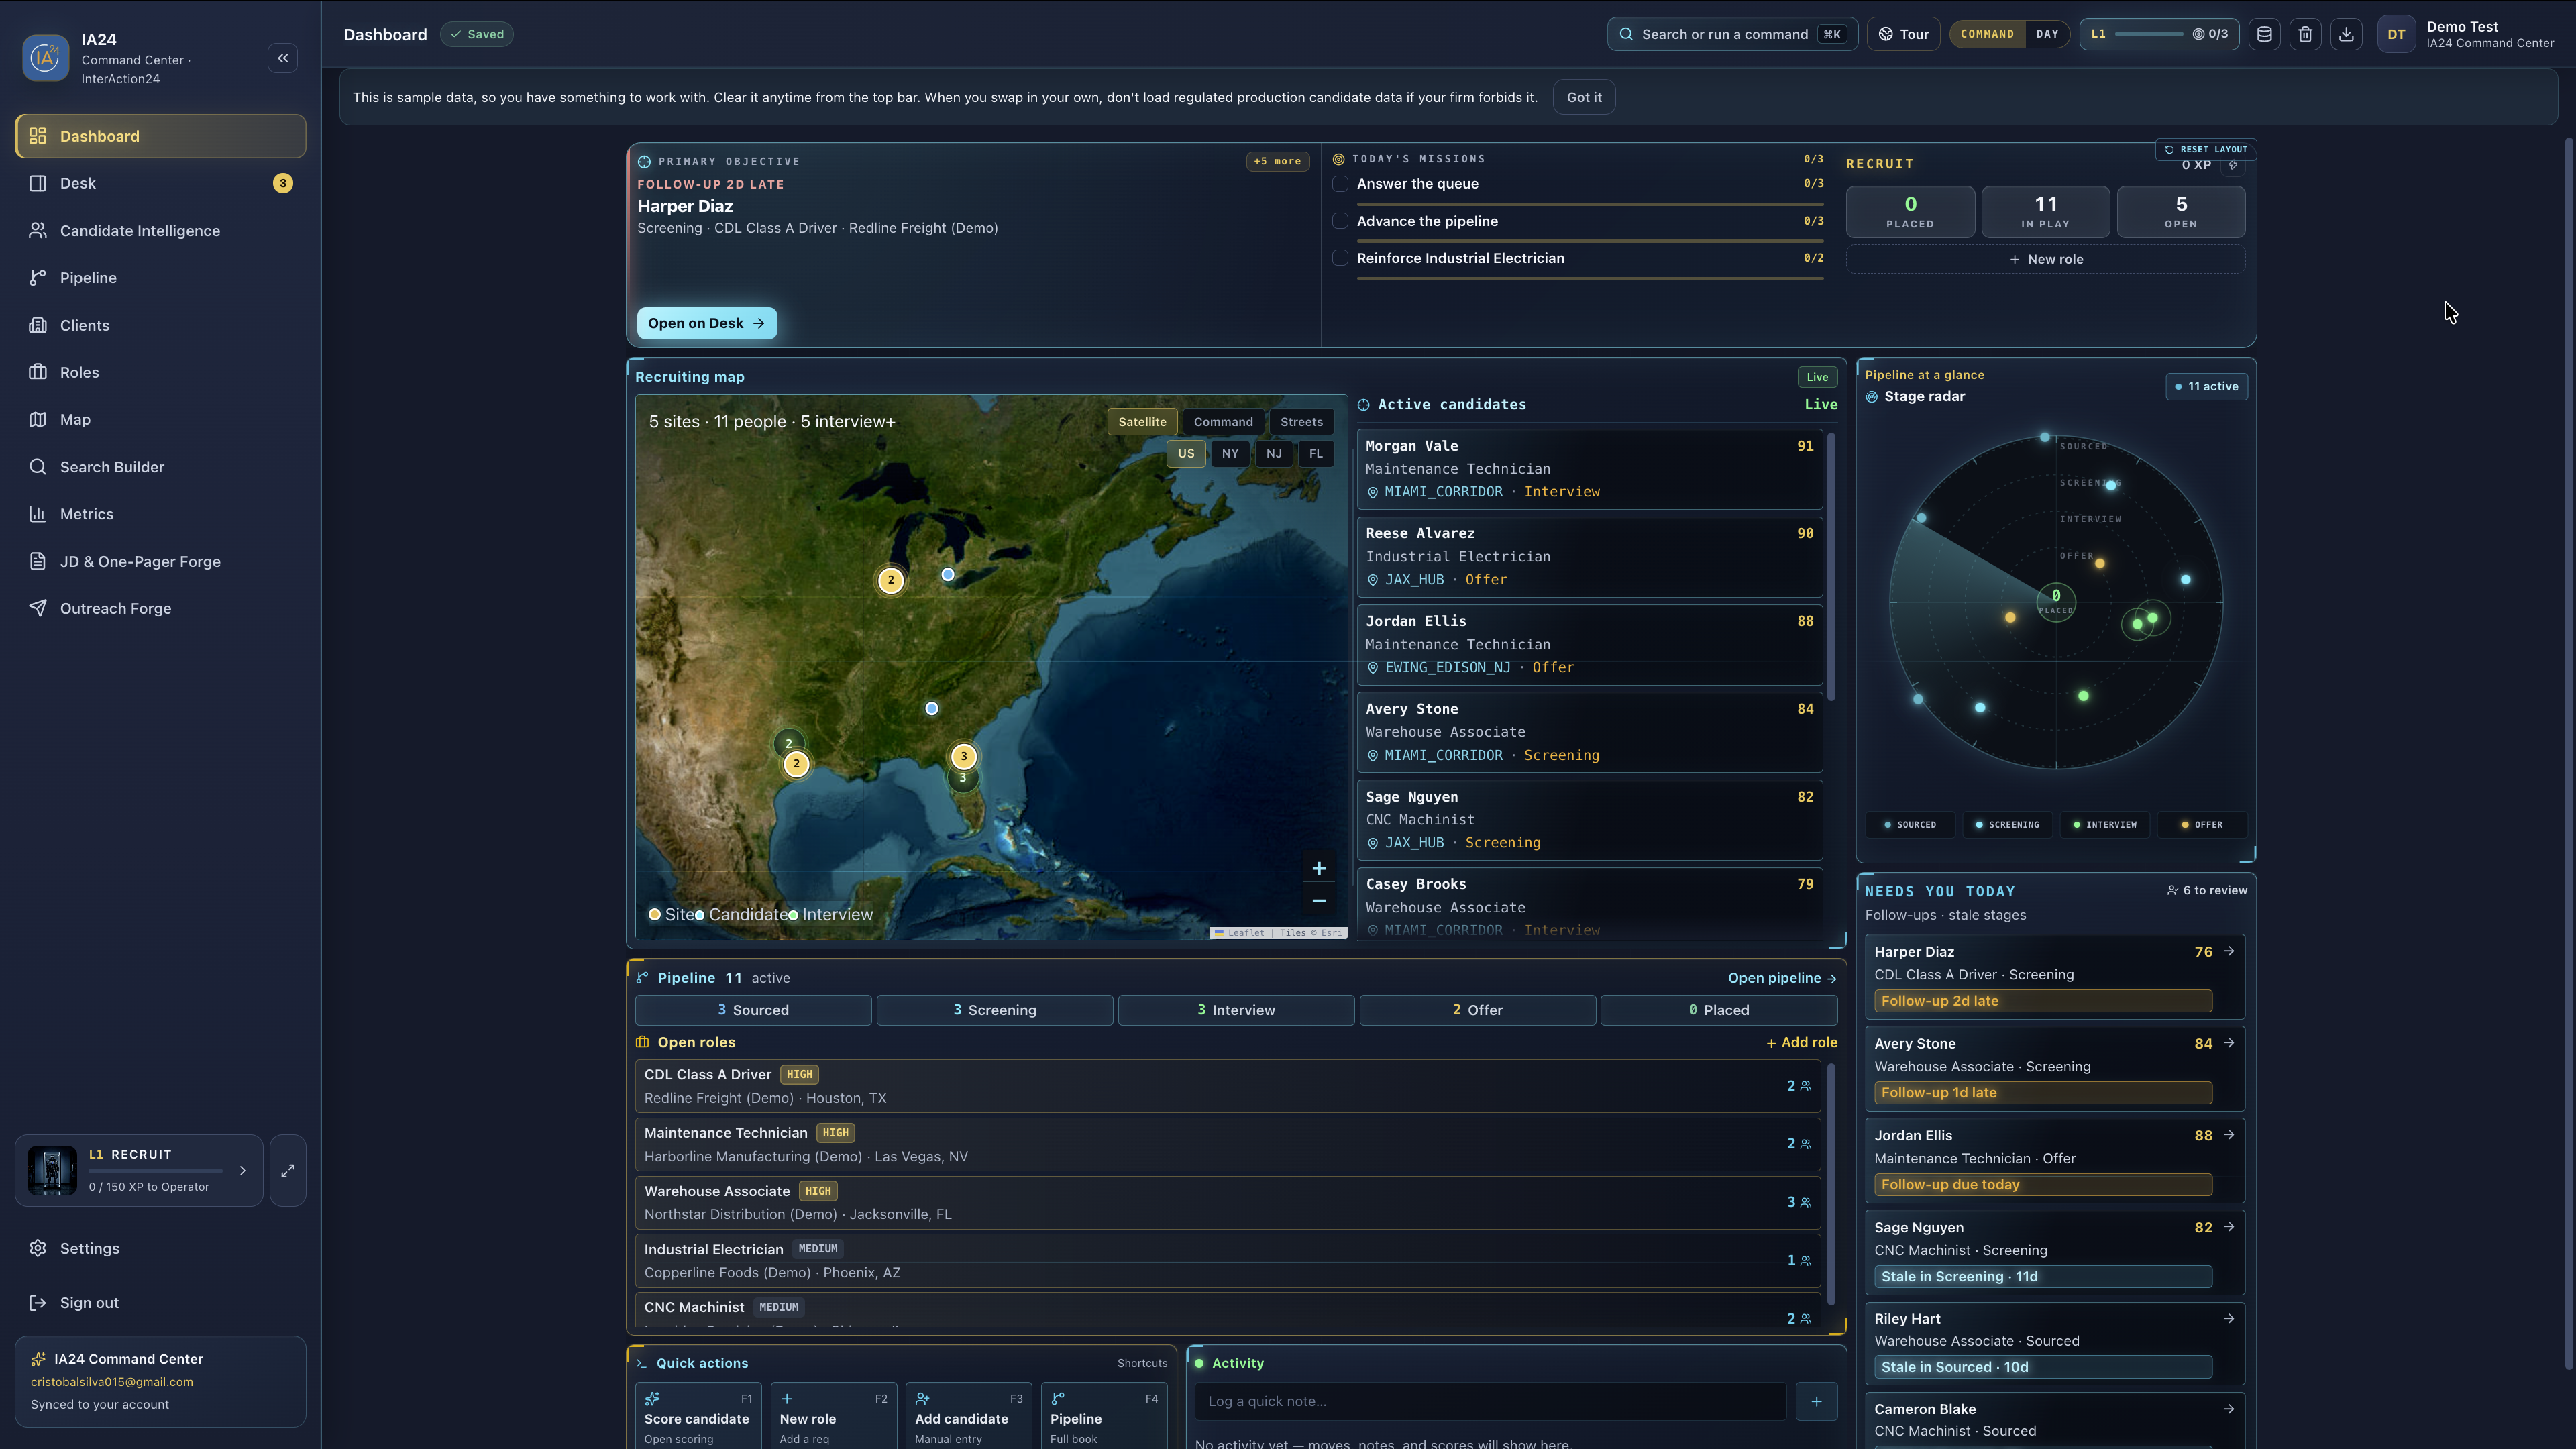This screenshot has height=1449, width=2576.
Task: Toggle the SCREENING stage radar filter
Action: click(2007, 825)
